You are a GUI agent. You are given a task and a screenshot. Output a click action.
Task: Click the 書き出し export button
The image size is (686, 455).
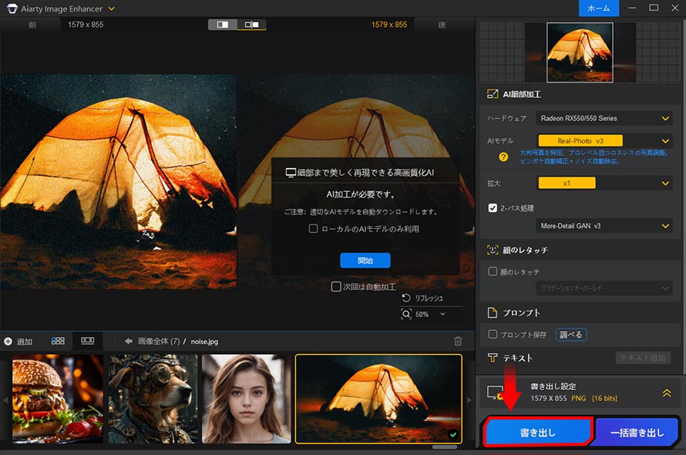tap(537, 433)
